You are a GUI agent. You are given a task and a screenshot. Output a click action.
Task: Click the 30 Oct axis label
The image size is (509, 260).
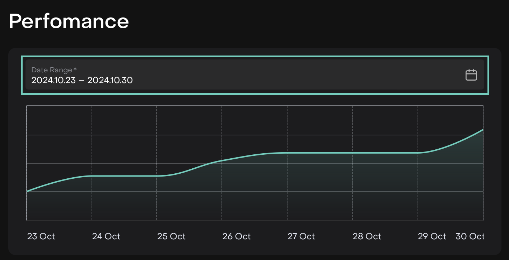470,236
